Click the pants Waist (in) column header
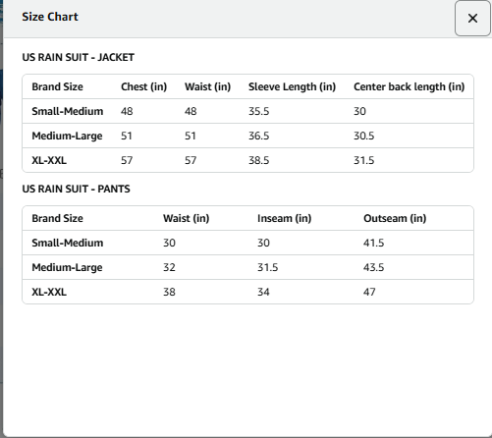The image size is (492, 438). point(187,218)
